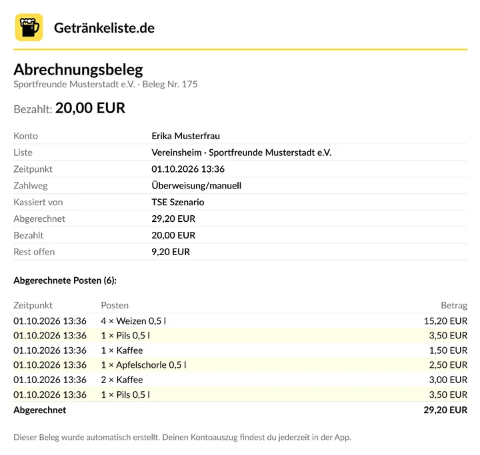Click the 'Kassiert von' label
Image resolution: width=480 pixels, height=455 pixels.
point(38,202)
